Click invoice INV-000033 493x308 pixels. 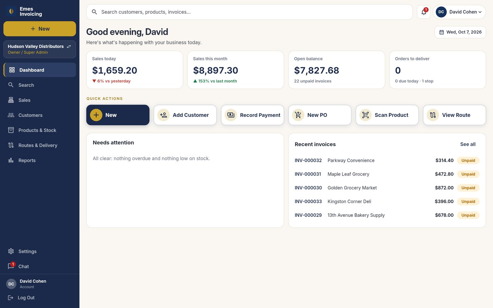pyautogui.click(x=308, y=202)
